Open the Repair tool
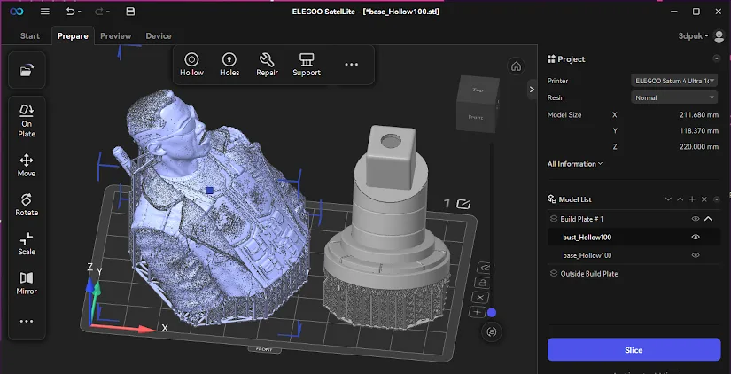The image size is (731, 374). pyautogui.click(x=267, y=65)
